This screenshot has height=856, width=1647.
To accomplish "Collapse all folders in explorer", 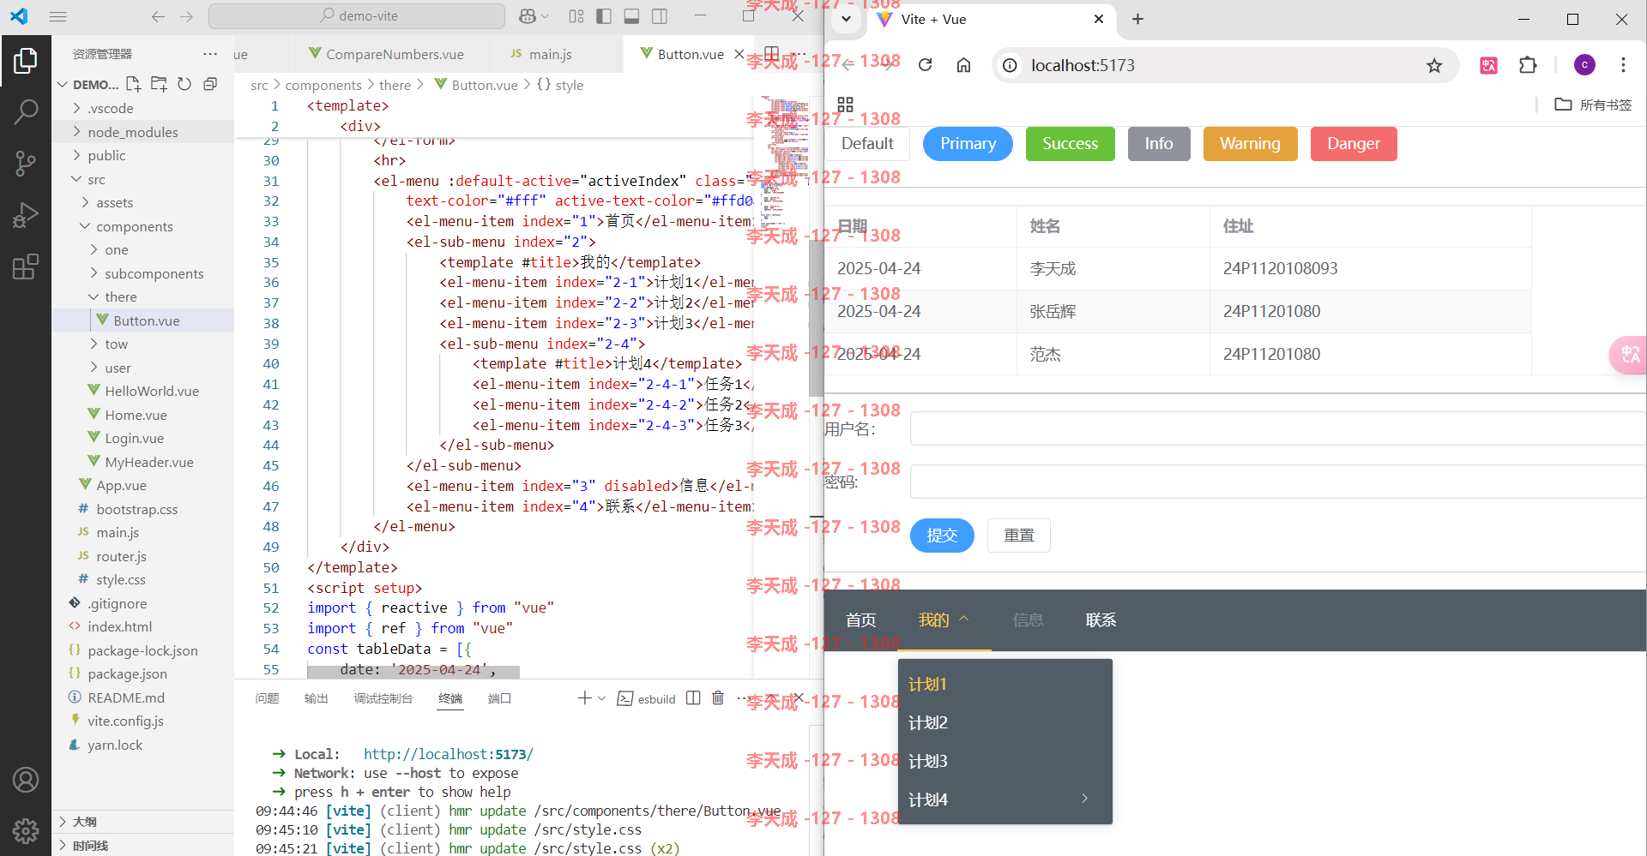I will (x=210, y=84).
